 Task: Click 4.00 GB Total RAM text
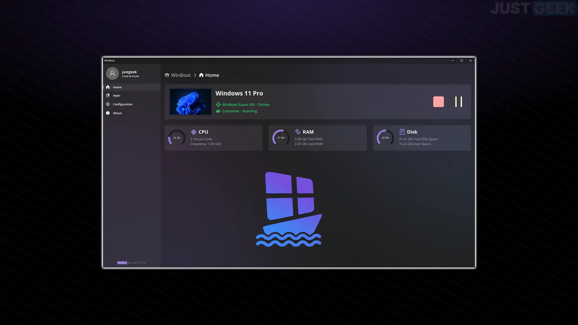point(308,139)
